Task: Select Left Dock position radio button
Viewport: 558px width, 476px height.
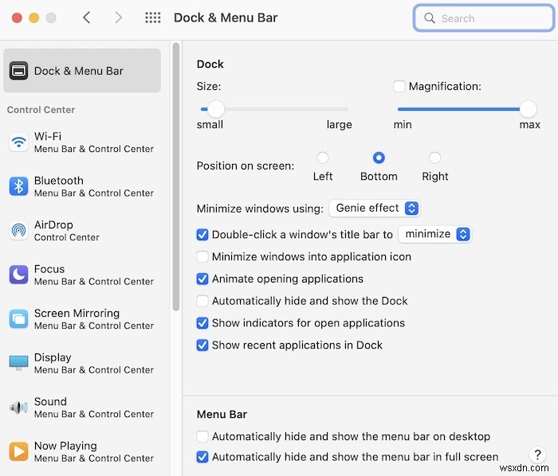Action: click(x=323, y=158)
